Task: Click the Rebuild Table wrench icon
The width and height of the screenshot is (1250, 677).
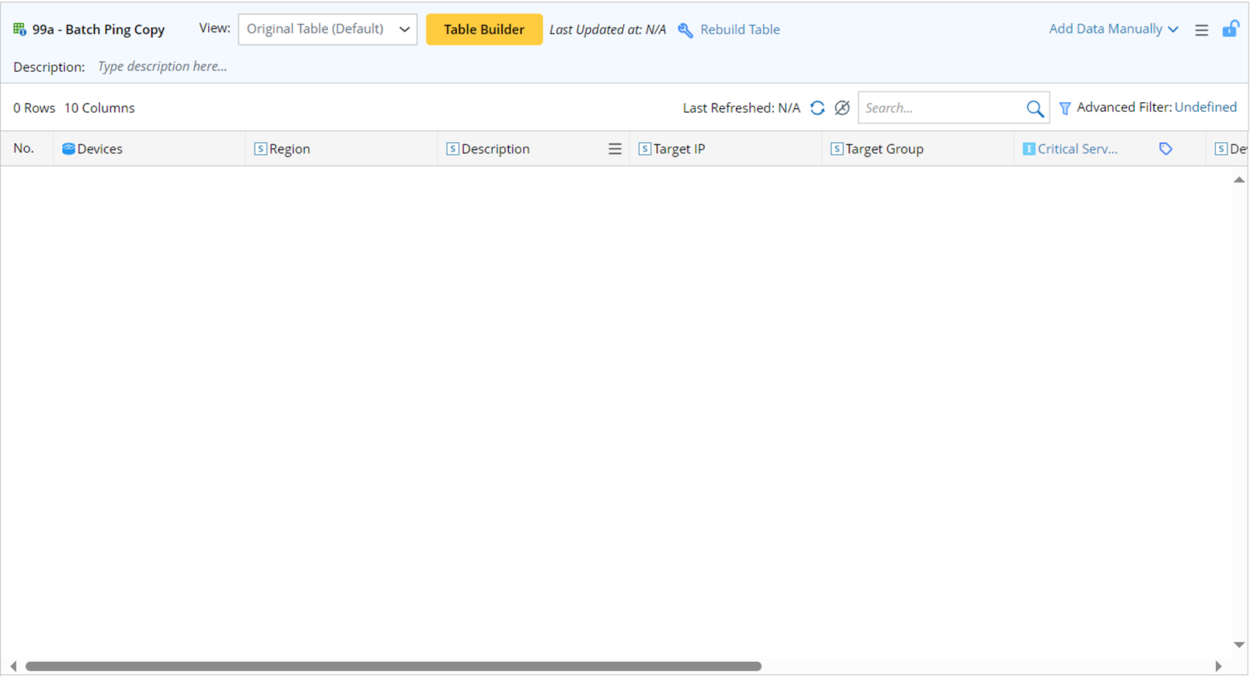Action: click(x=685, y=30)
